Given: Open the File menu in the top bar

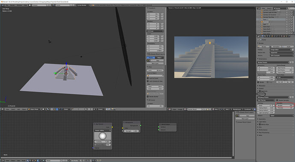Looking at the screenshot, I should pyautogui.click(x=7, y=5).
